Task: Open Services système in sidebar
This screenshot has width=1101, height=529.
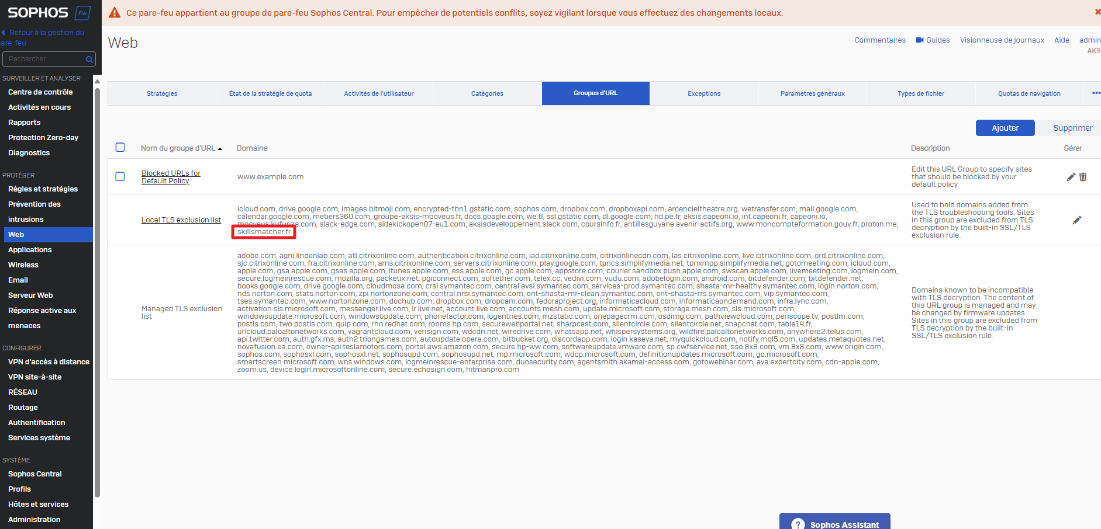Action: 39,438
